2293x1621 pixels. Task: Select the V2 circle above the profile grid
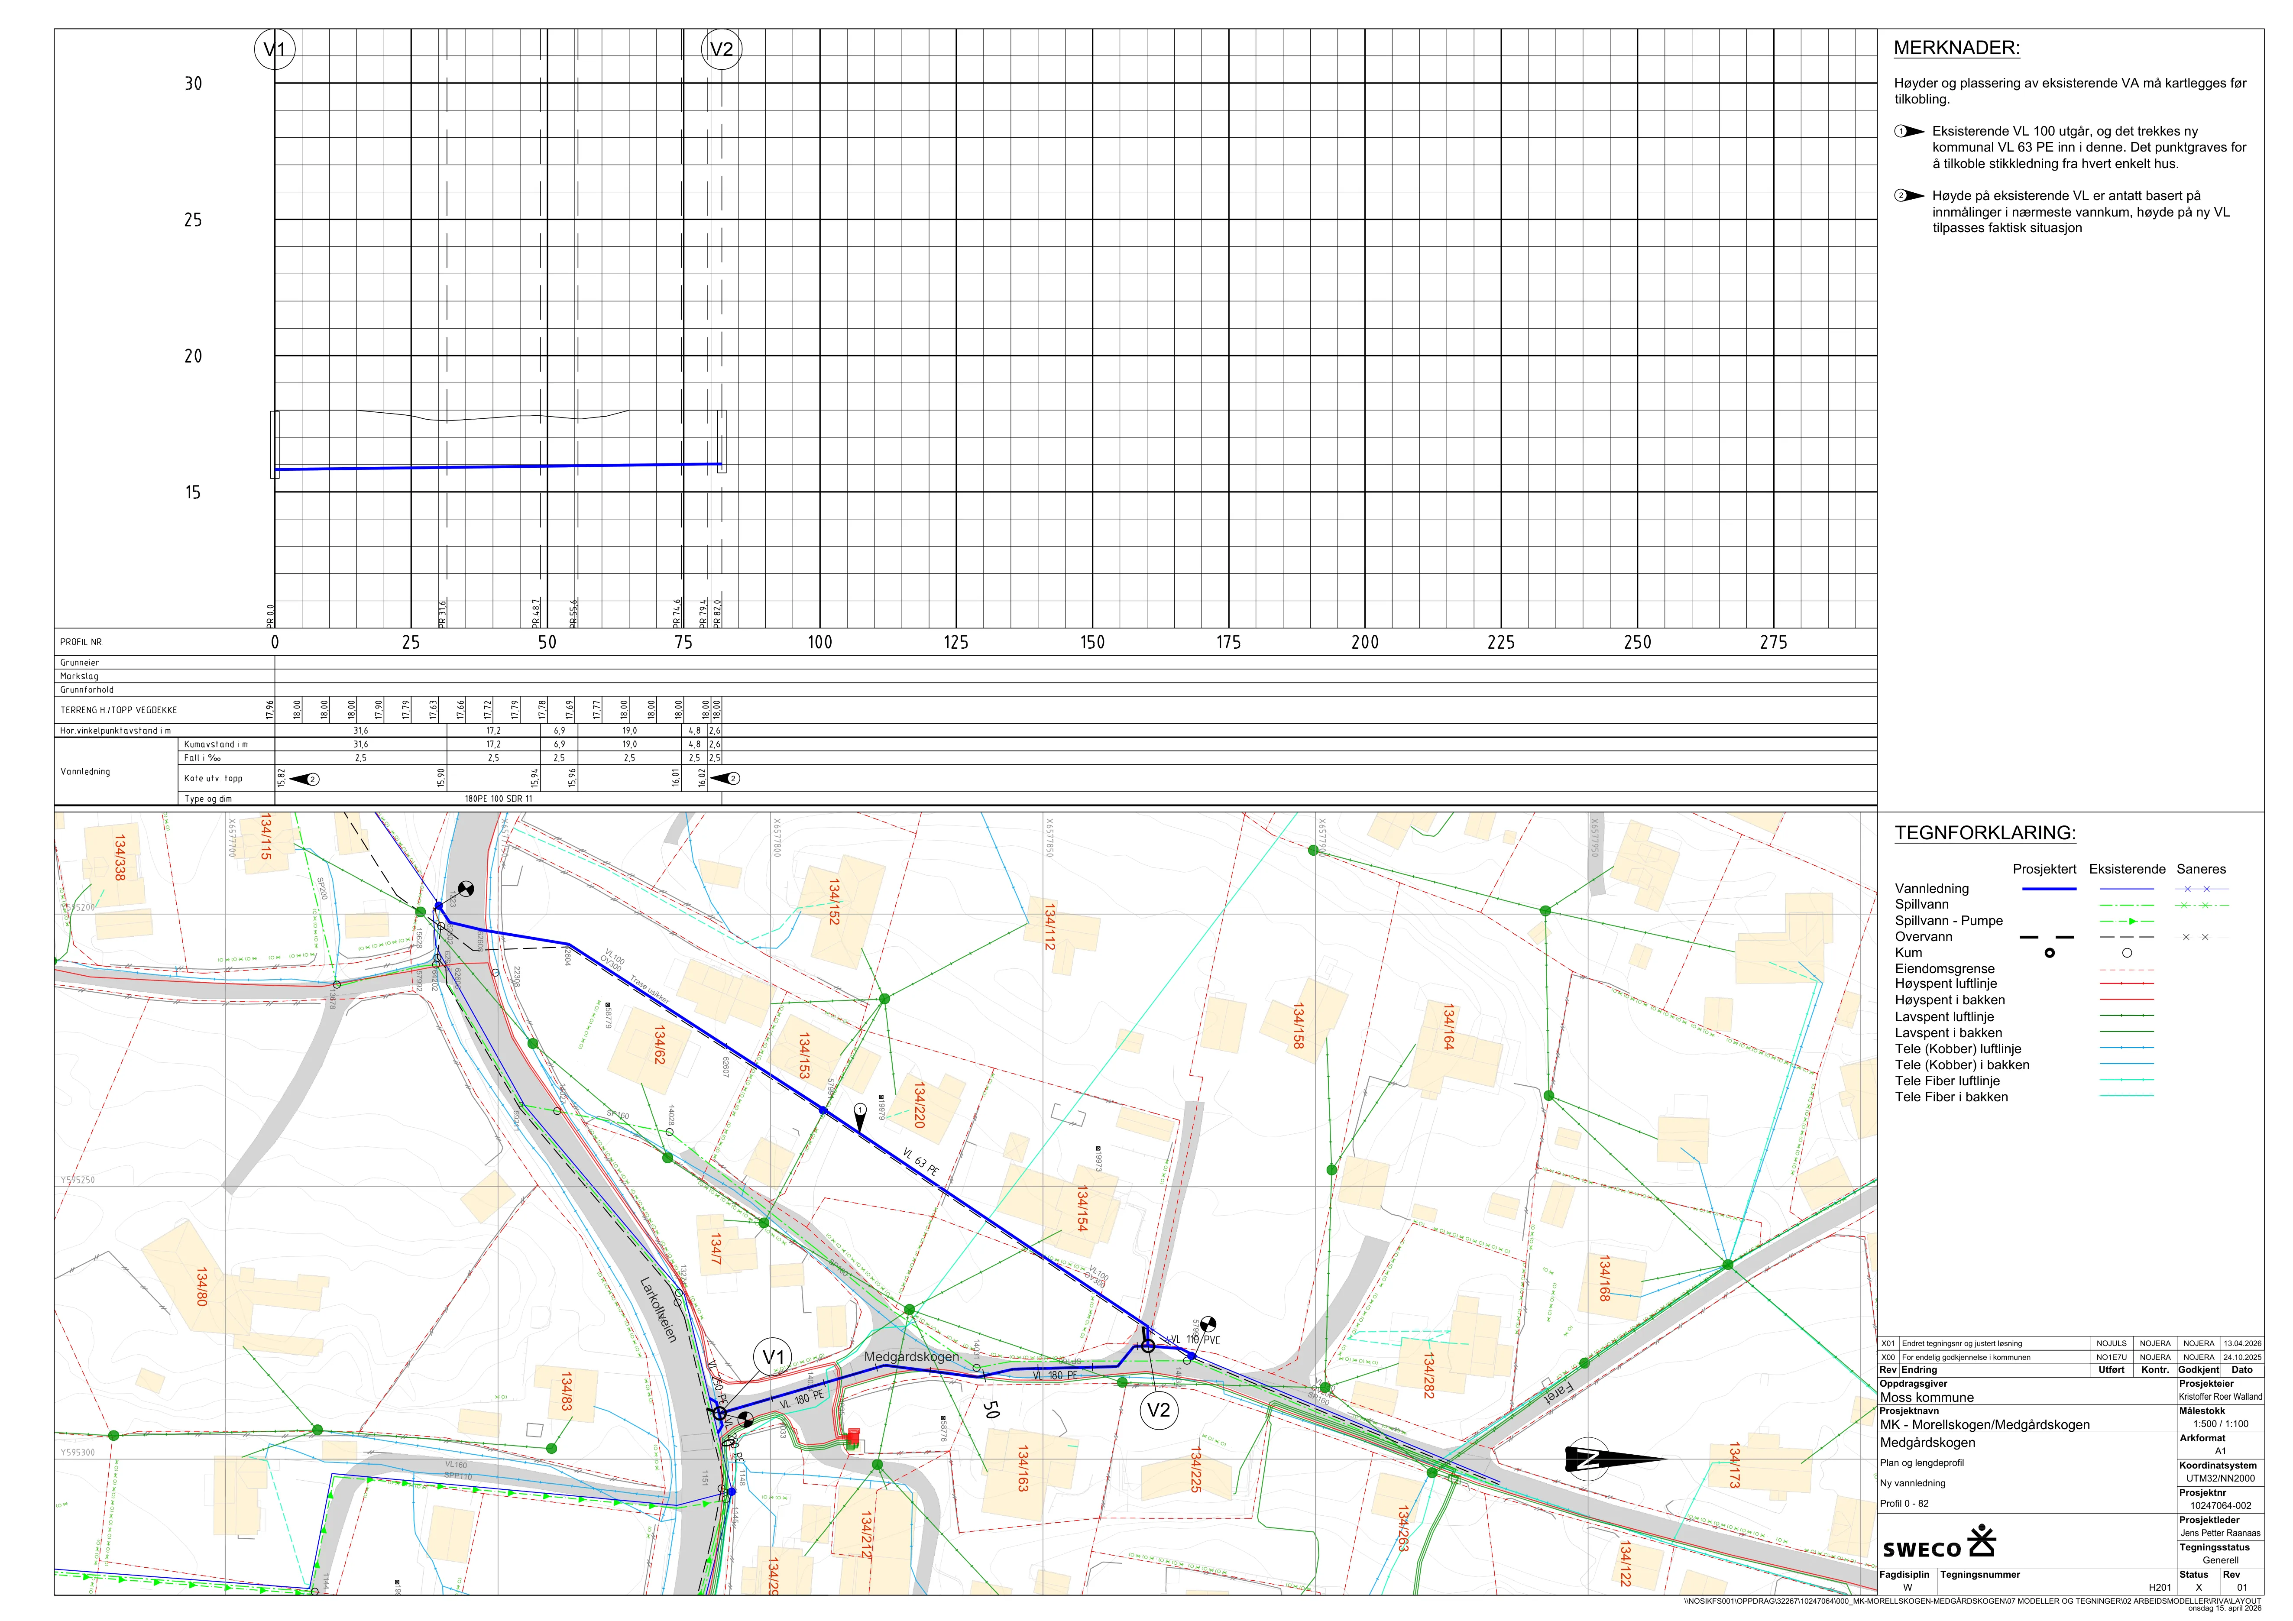coord(721,49)
